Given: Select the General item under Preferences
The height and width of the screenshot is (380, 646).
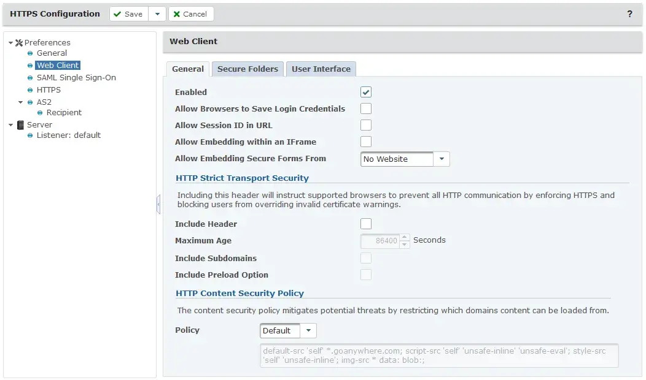Looking at the screenshot, I should (x=51, y=53).
